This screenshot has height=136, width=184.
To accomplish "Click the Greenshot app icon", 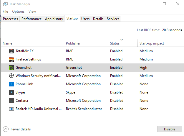I will [x=11, y=68].
